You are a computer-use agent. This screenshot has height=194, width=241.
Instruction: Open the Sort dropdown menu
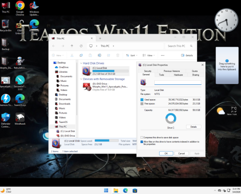click(x=132, y=55)
